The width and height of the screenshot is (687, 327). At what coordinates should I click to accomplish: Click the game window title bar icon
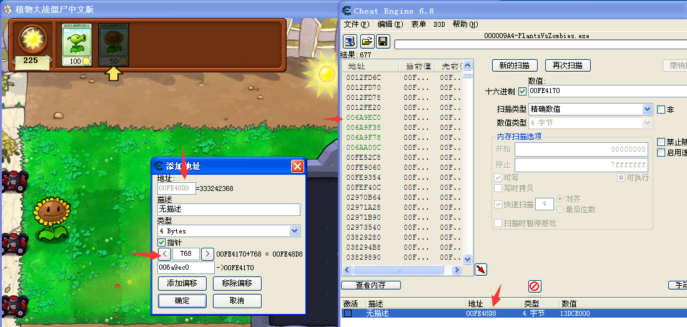coord(7,9)
